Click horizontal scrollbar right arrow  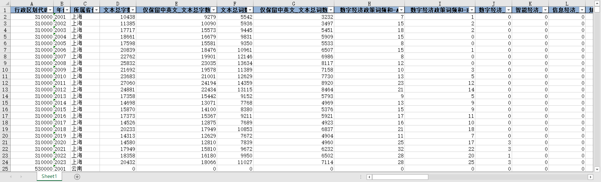[x=591, y=177]
